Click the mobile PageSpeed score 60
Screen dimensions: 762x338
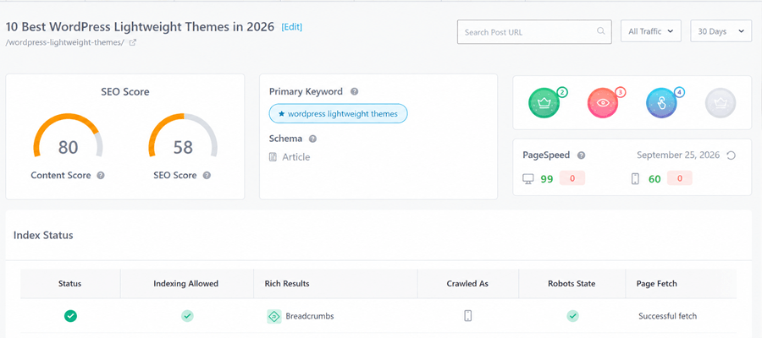pos(654,179)
